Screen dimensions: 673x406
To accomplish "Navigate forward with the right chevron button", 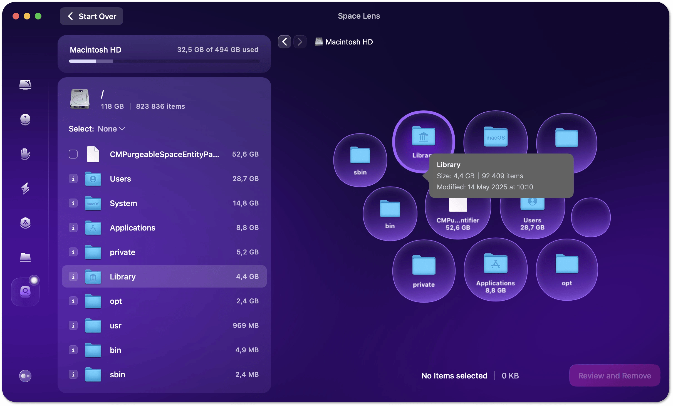I will [x=300, y=42].
